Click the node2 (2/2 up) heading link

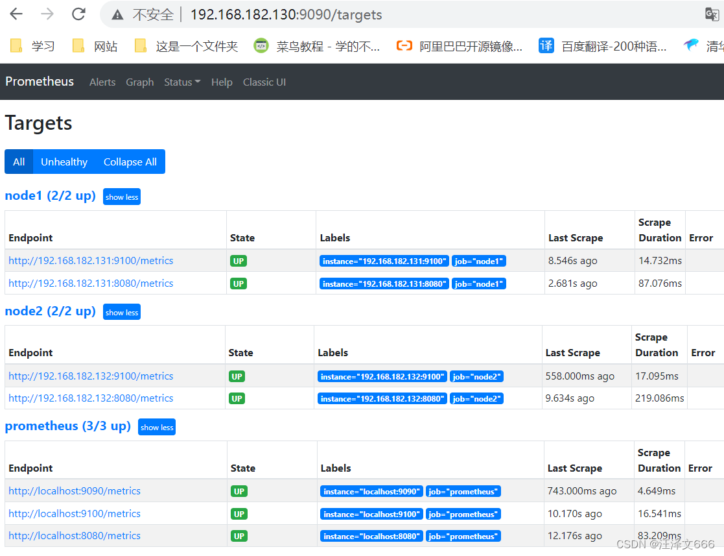click(x=51, y=311)
